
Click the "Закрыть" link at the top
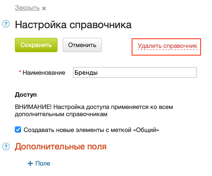click(27, 7)
